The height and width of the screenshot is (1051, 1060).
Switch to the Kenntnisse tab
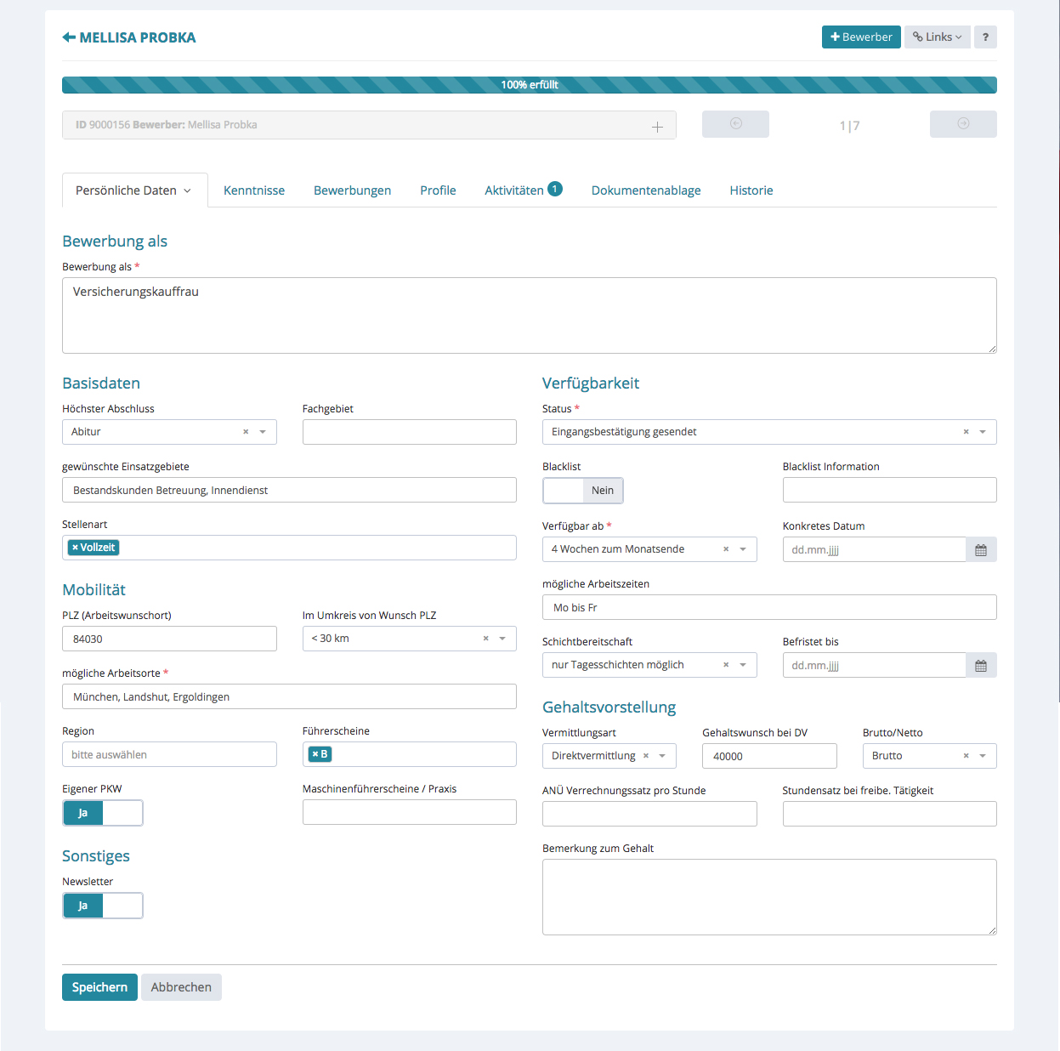254,190
